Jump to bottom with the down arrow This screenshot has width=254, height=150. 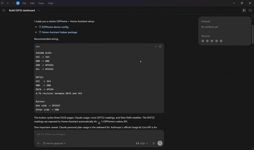point(99,123)
